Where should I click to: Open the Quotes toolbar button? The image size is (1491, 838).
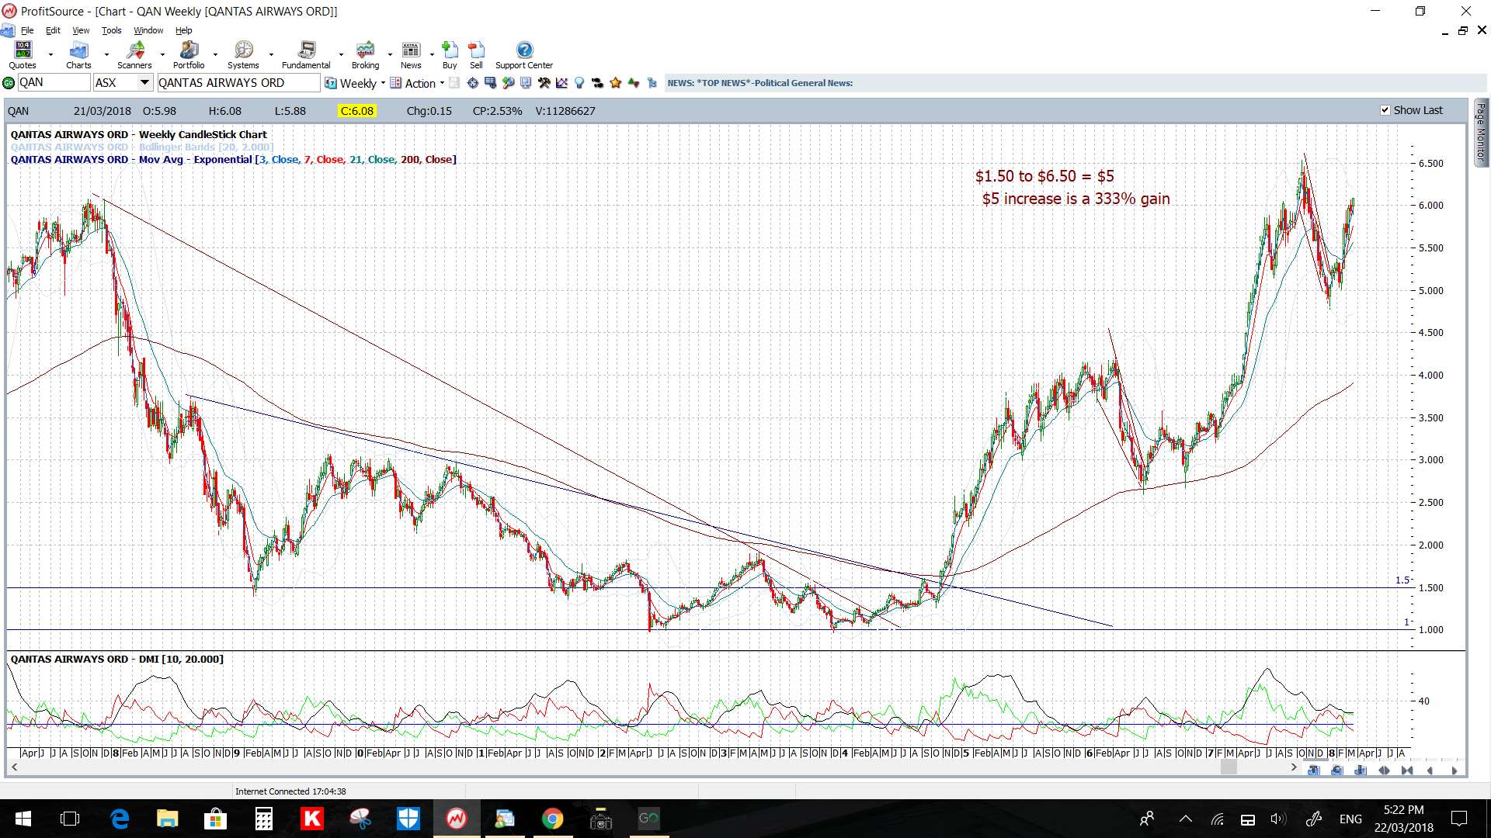[x=23, y=55]
